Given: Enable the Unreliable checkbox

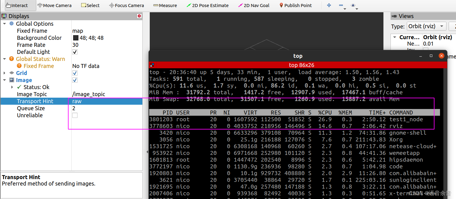Looking at the screenshot, I should pos(75,115).
